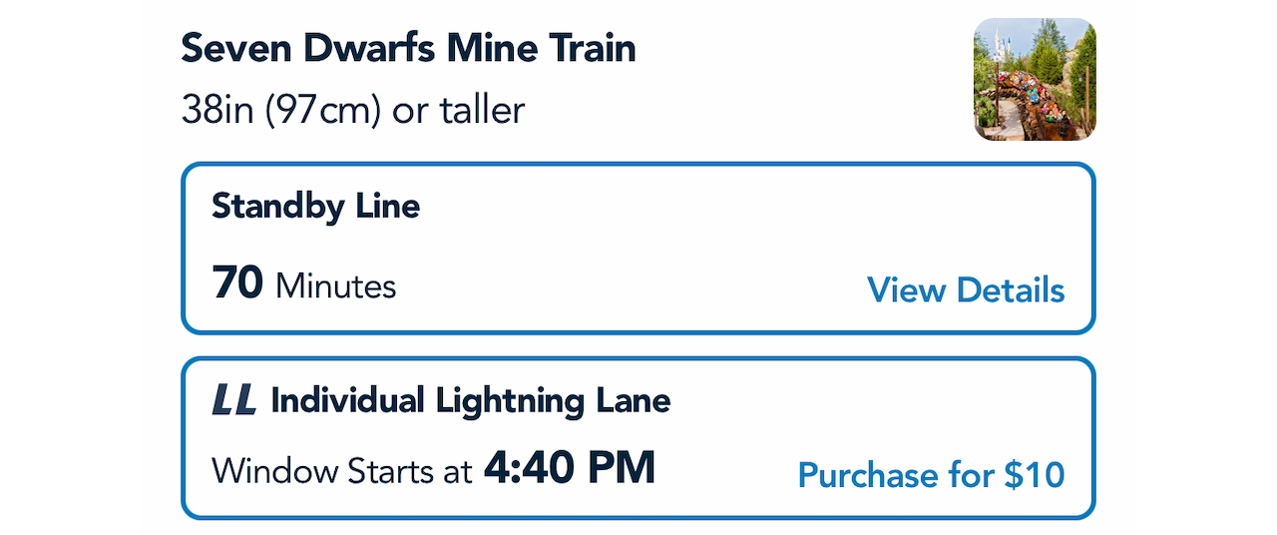Select the Window Starts at label

point(341,470)
